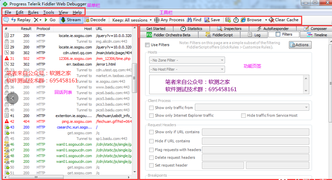This screenshot has width=332, height=180.
Task: Click the camera screenshot icon in toolbar
Action: tap(228, 20)
